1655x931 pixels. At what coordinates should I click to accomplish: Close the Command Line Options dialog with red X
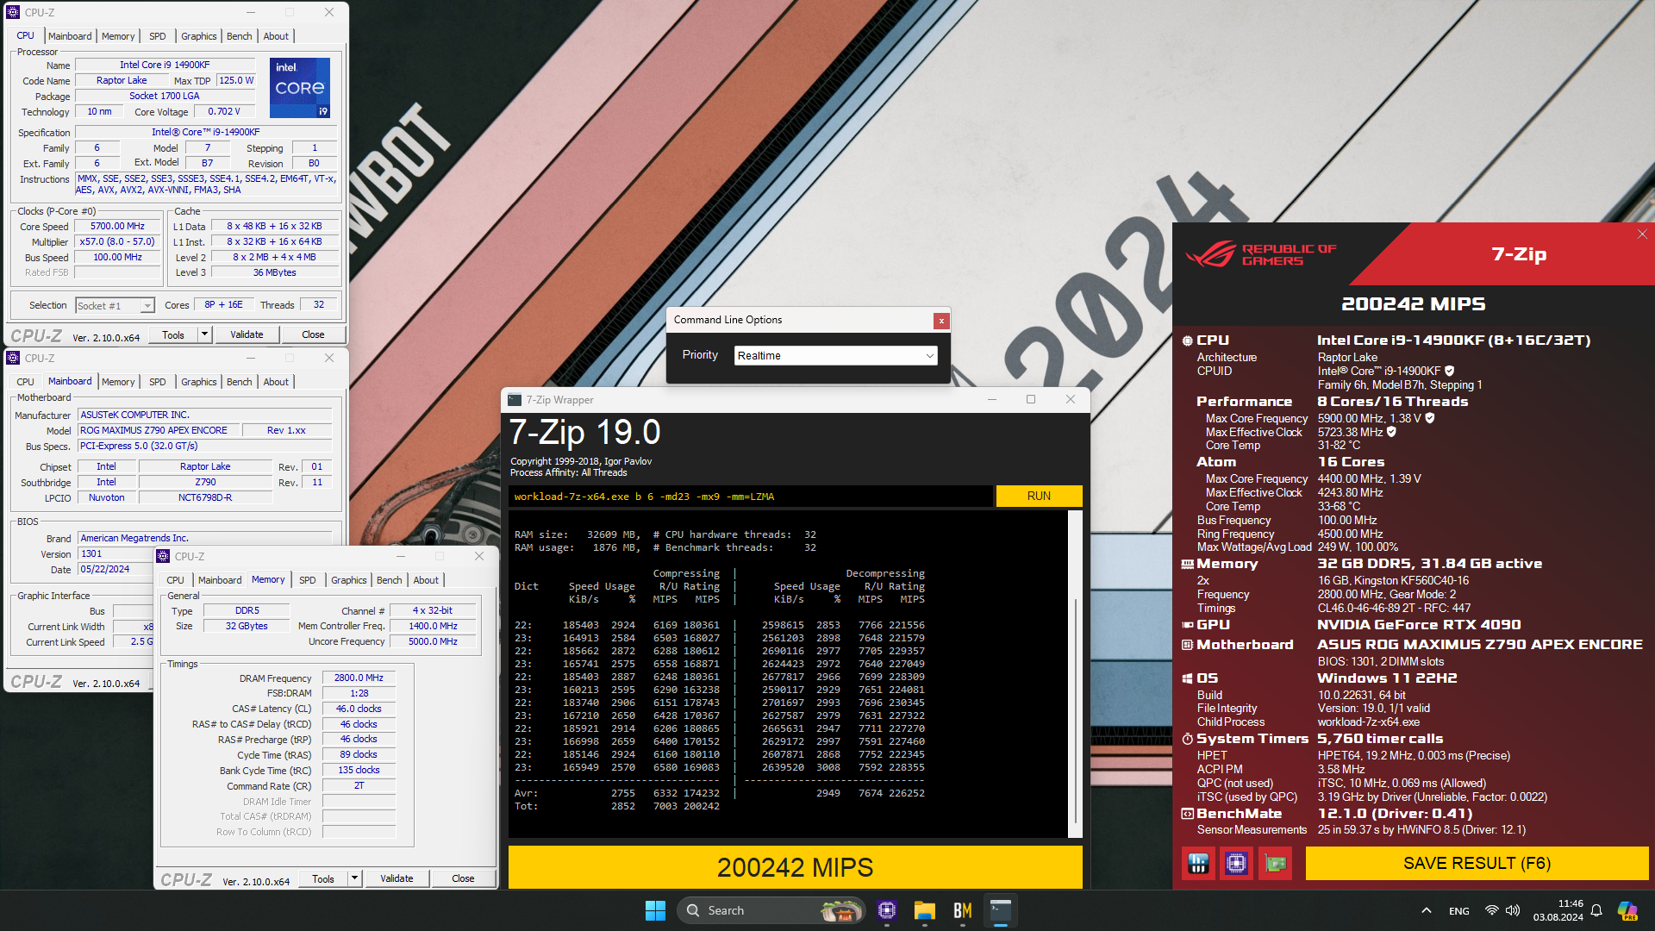(x=941, y=321)
